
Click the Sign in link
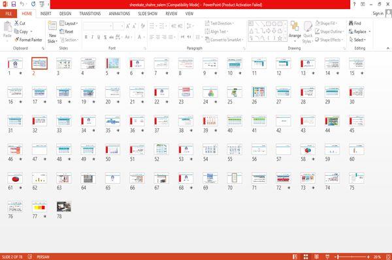coord(378,14)
